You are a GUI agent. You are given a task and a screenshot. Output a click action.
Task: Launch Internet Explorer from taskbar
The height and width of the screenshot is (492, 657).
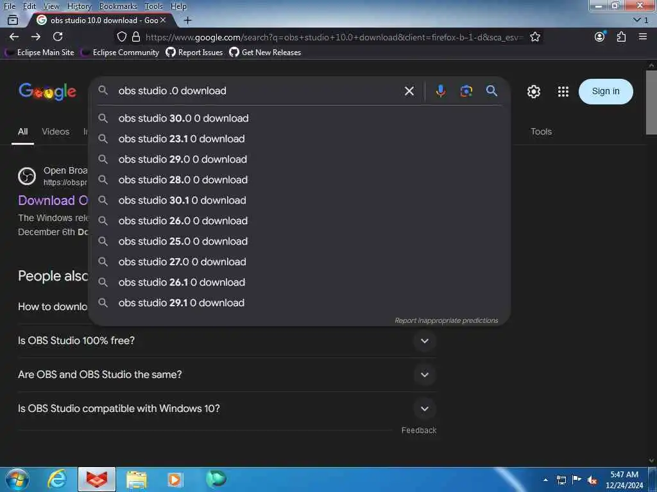(x=57, y=479)
